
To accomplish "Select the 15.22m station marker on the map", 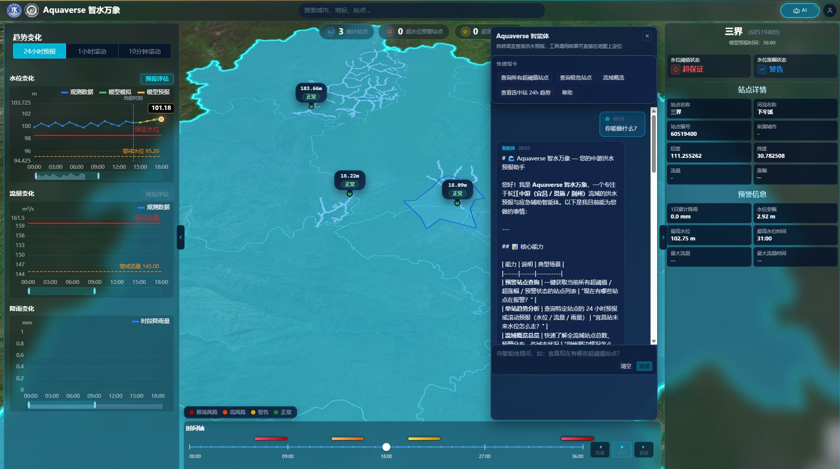I will point(350,180).
